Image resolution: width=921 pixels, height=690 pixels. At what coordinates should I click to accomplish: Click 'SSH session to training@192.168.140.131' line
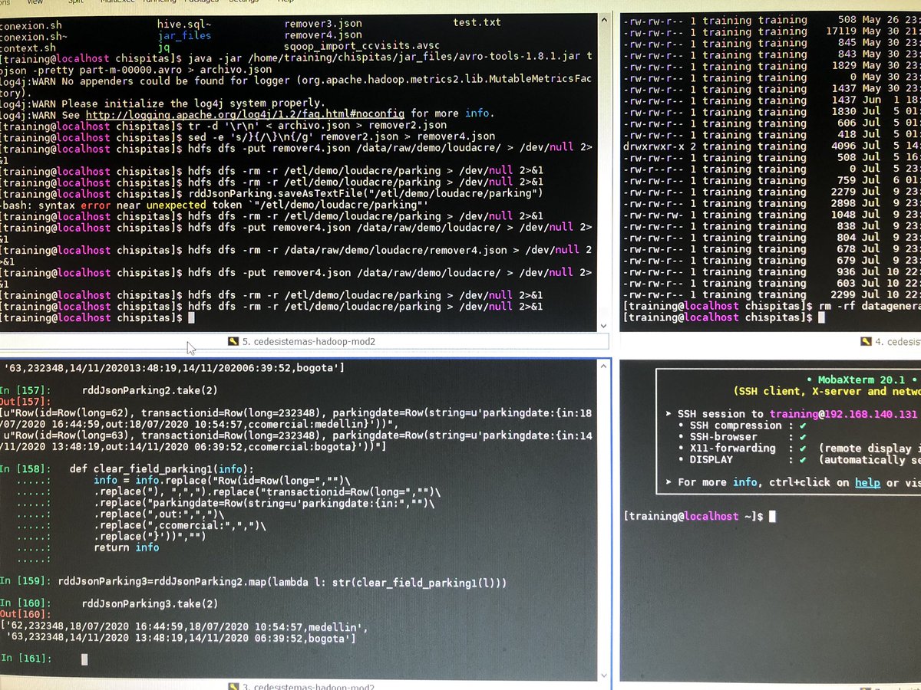coord(793,414)
